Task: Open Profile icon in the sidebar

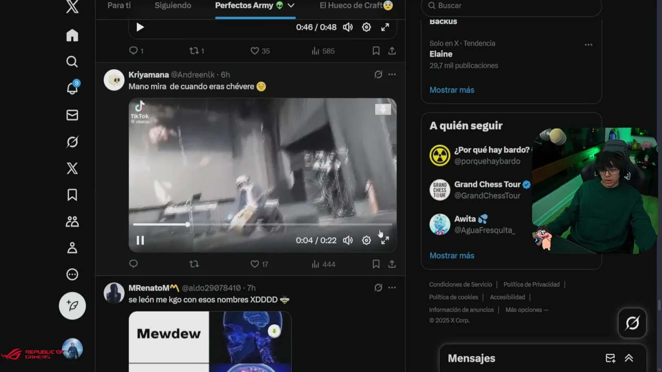Action: [x=72, y=248]
